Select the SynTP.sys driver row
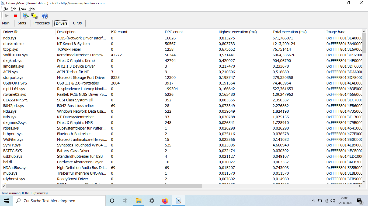Screen dimensions: 368x206 (182, 145)
